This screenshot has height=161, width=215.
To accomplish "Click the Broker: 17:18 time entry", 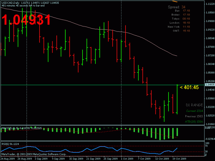I will 181,15.
